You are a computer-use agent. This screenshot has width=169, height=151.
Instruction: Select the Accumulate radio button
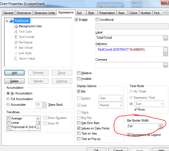point(8,105)
